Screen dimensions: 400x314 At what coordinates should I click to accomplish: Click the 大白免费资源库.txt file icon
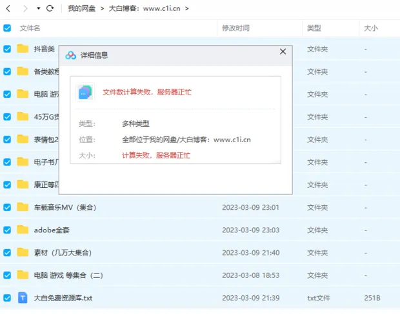pos(23,298)
